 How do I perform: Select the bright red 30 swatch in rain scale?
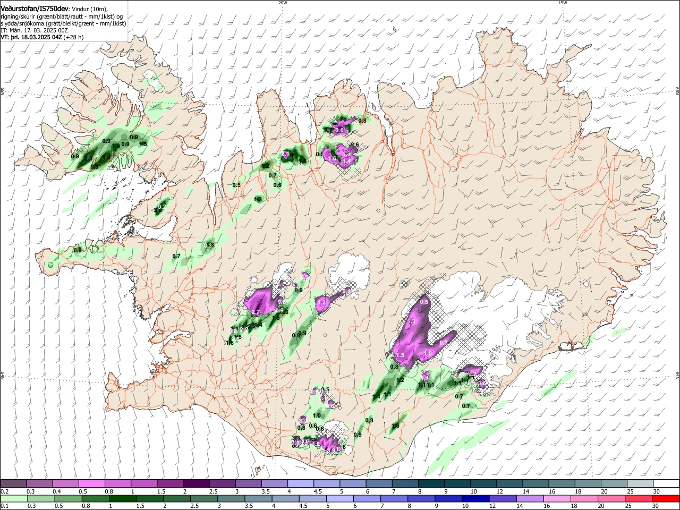pyautogui.click(x=666, y=498)
